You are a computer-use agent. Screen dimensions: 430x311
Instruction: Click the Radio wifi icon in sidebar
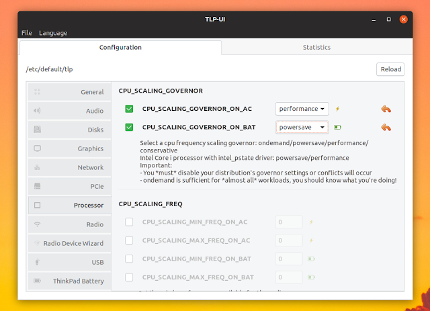pyautogui.click(x=37, y=224)
